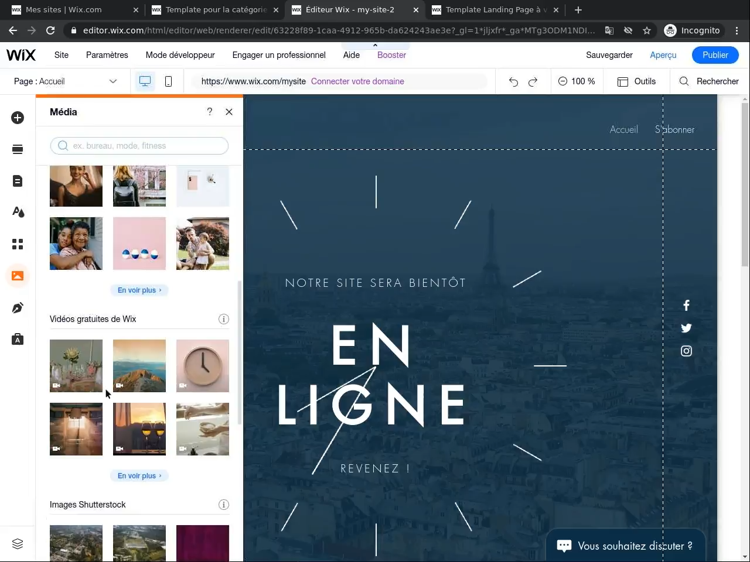Click Connecter votre domaine link

click(357, 81)
